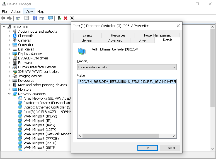Screen dimensions: 216x159
Task: Switch to the General tab
Action: [87, 40]
